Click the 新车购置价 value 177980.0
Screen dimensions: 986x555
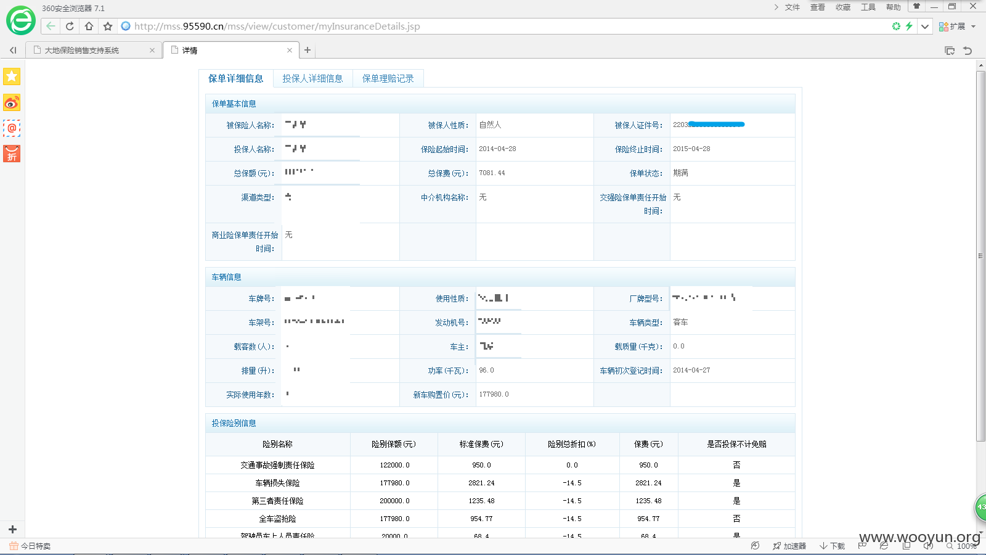494,394
